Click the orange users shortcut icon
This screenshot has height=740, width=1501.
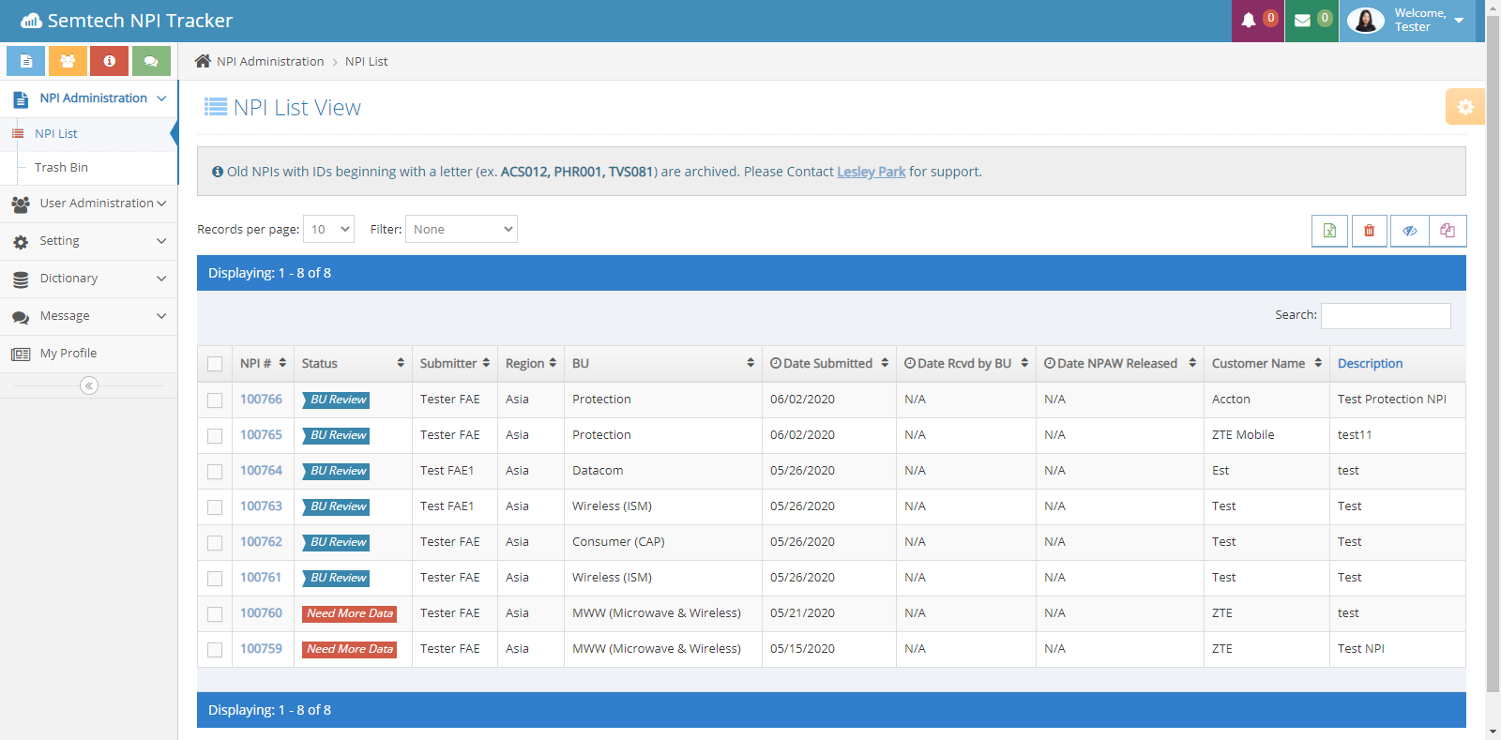pos(68,61)
